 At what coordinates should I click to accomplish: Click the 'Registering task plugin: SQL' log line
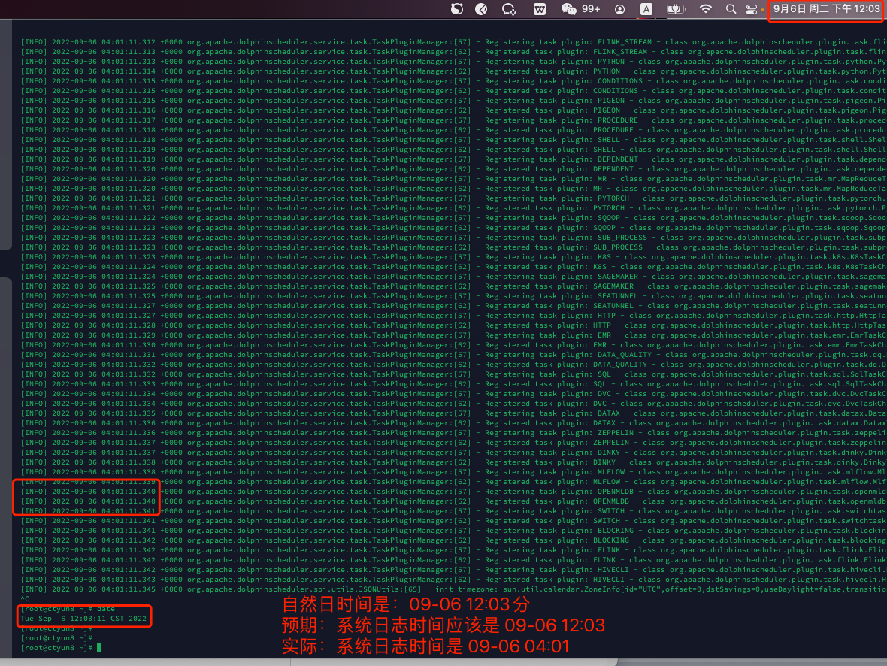pyautogui.click(x=454, y=374)
